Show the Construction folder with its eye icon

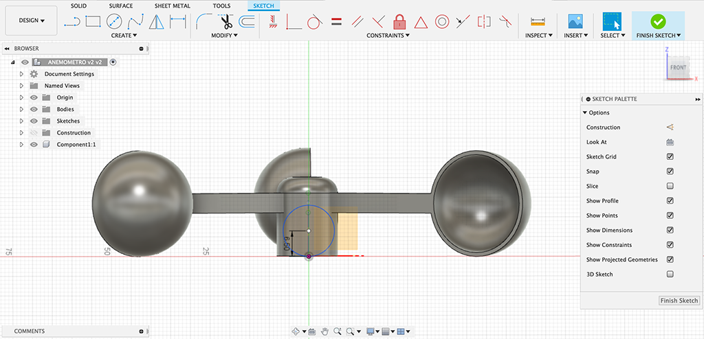click(x=34, y=132)
